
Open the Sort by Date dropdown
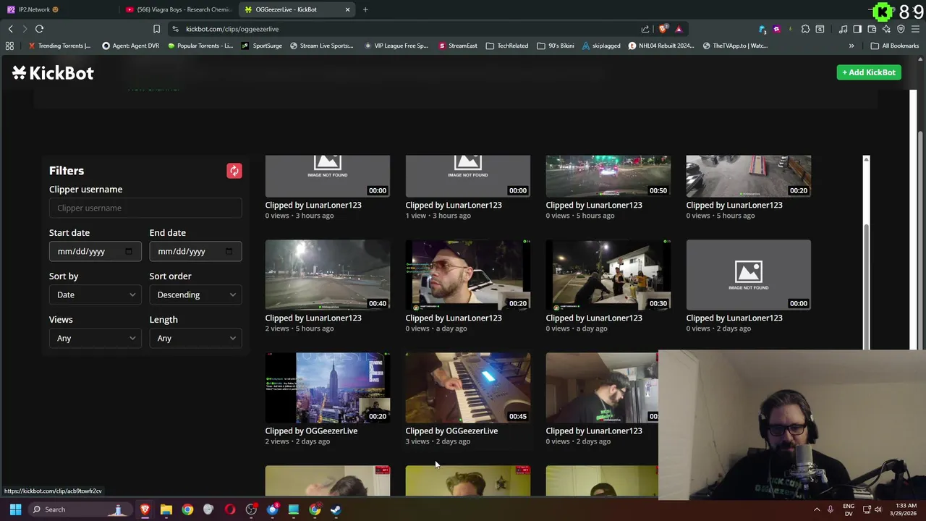95,295
